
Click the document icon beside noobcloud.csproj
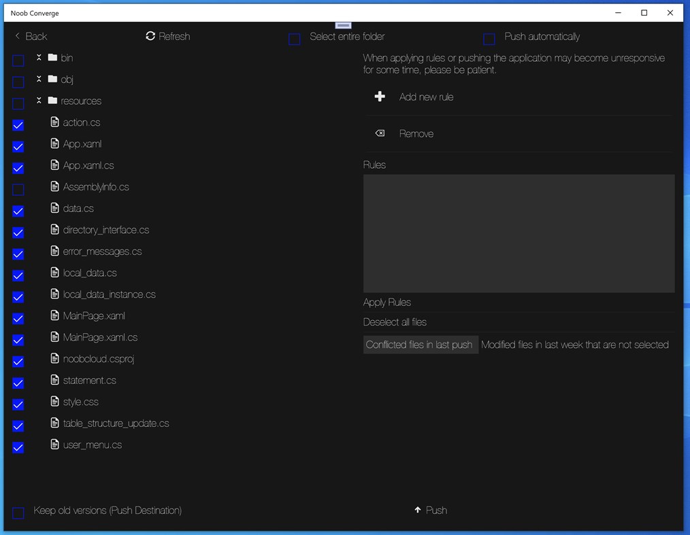coord(54,358)
